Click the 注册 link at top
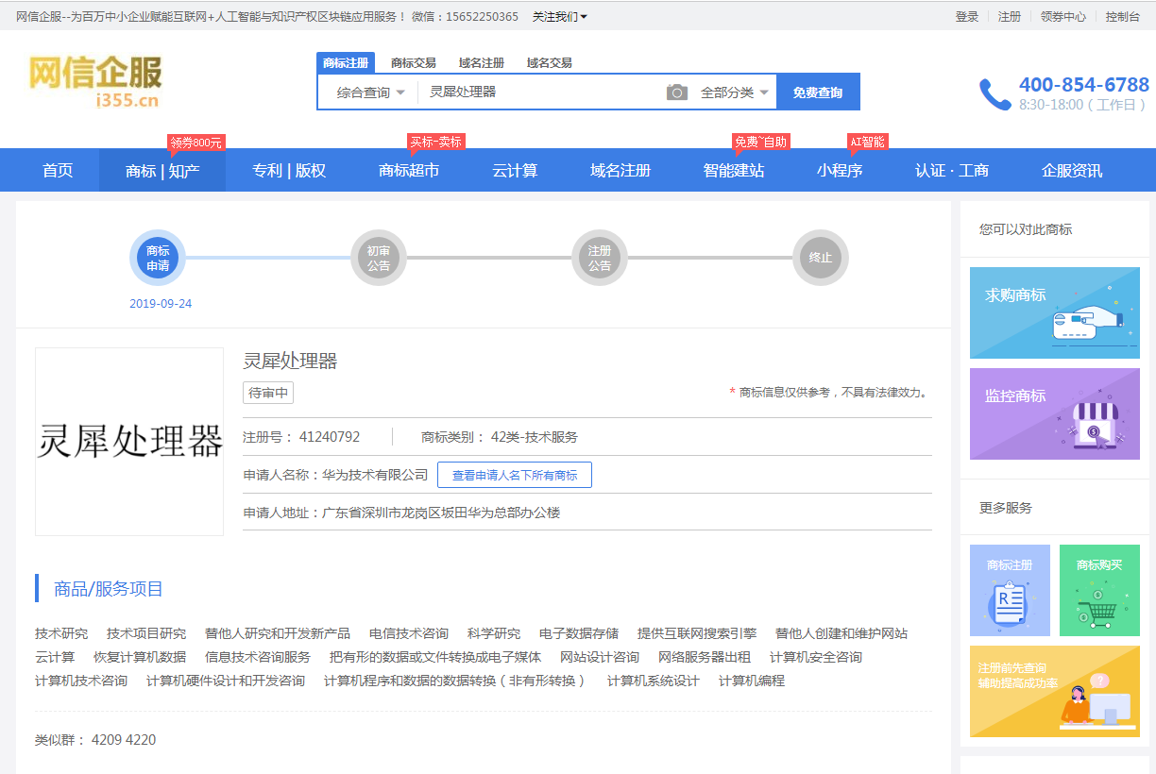Image resolution: width=1156 pixels, height=774 pixels. (1010, 16)
